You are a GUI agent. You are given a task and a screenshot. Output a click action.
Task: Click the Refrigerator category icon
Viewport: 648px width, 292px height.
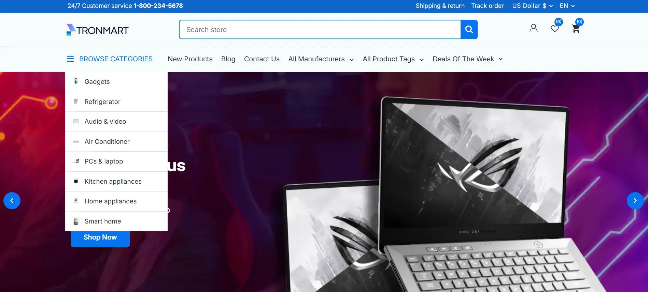[76, 102]
